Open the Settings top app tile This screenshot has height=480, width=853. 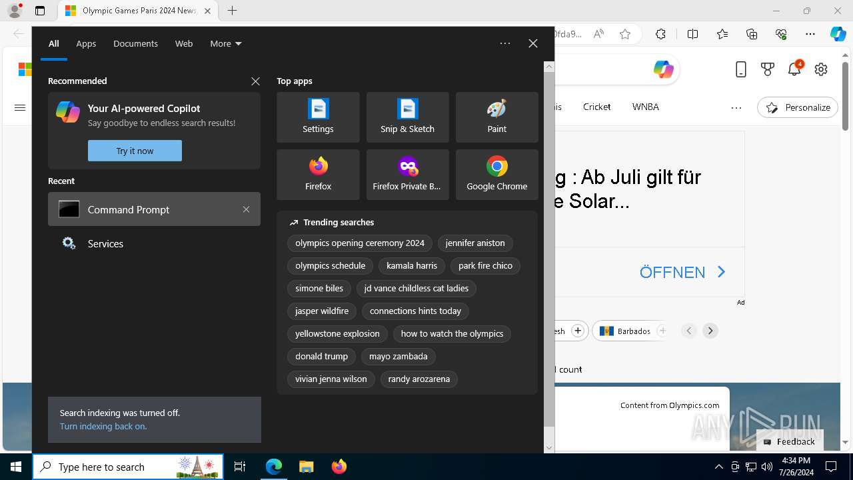[x=318, y=117]
